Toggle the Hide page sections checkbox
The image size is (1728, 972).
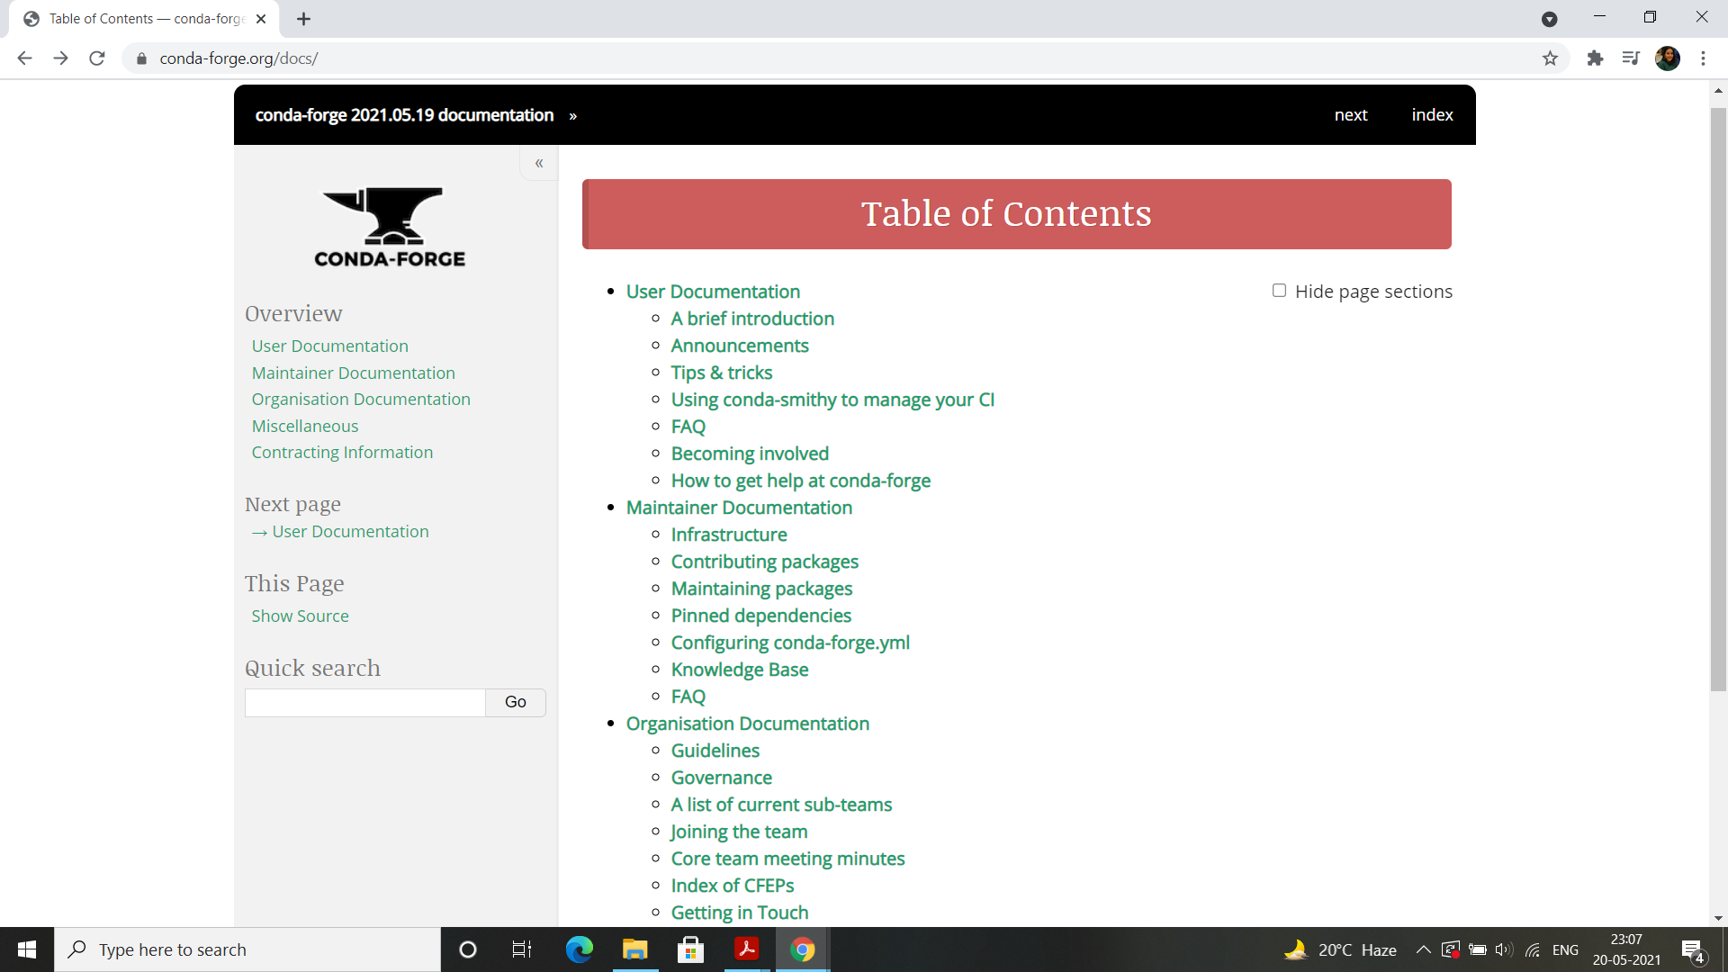pyautogui.click(x=1279, y=291)
